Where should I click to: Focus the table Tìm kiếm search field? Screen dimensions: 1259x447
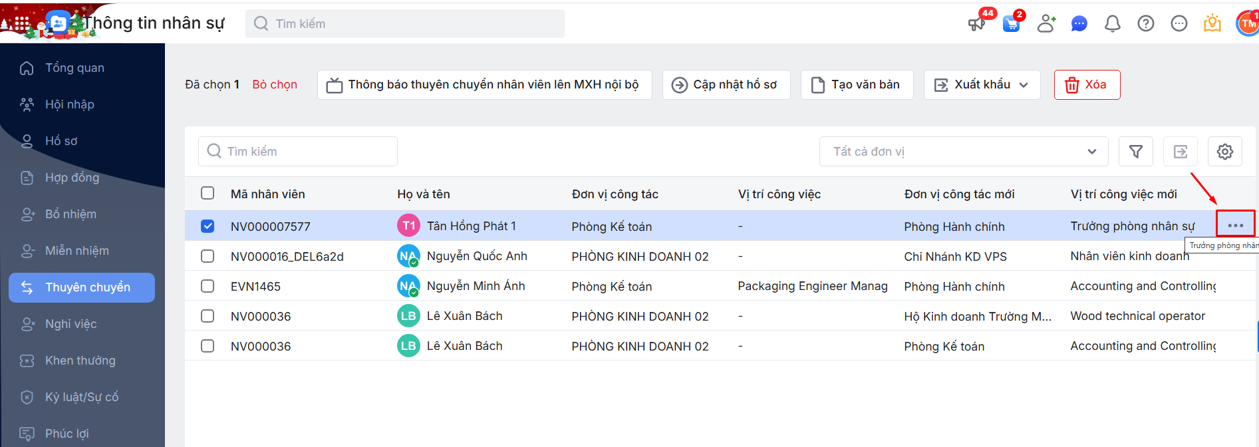(298, 152)
